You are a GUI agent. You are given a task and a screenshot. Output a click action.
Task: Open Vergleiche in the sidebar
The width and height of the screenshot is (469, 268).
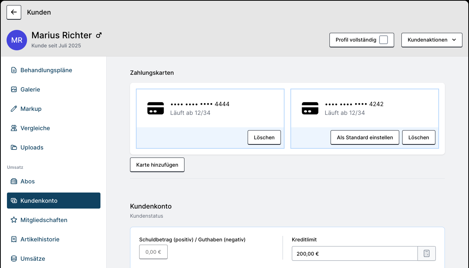point(35,128)
